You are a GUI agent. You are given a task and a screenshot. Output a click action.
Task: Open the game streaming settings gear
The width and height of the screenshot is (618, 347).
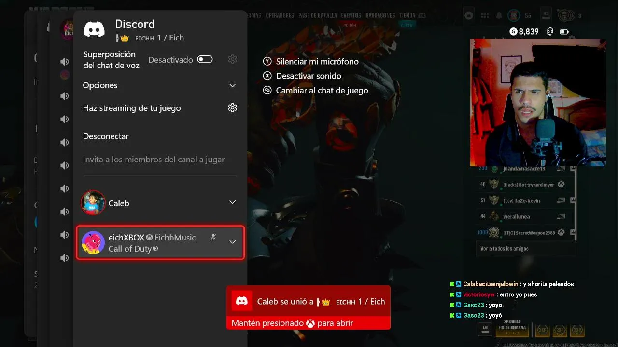point(232,108)
